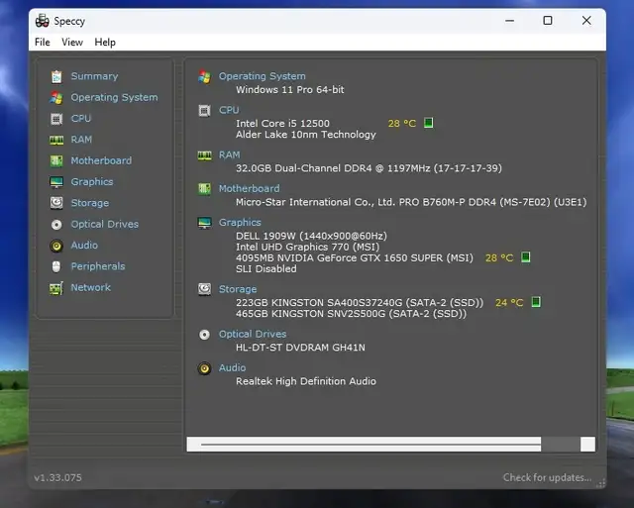Click the CPU temperature 28 °C reading
This screenshot has height=508, width=634.
pyautogui.click(x=402, y=123)
